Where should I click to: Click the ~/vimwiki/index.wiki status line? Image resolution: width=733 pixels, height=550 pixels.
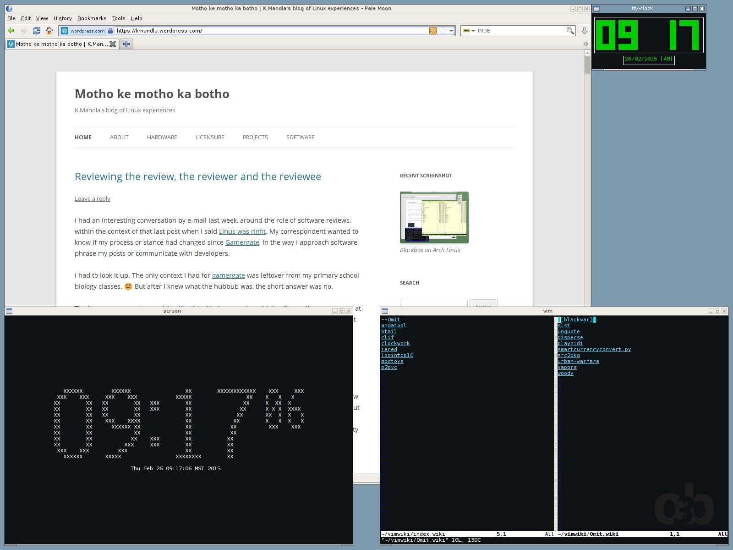pos(467,534)
